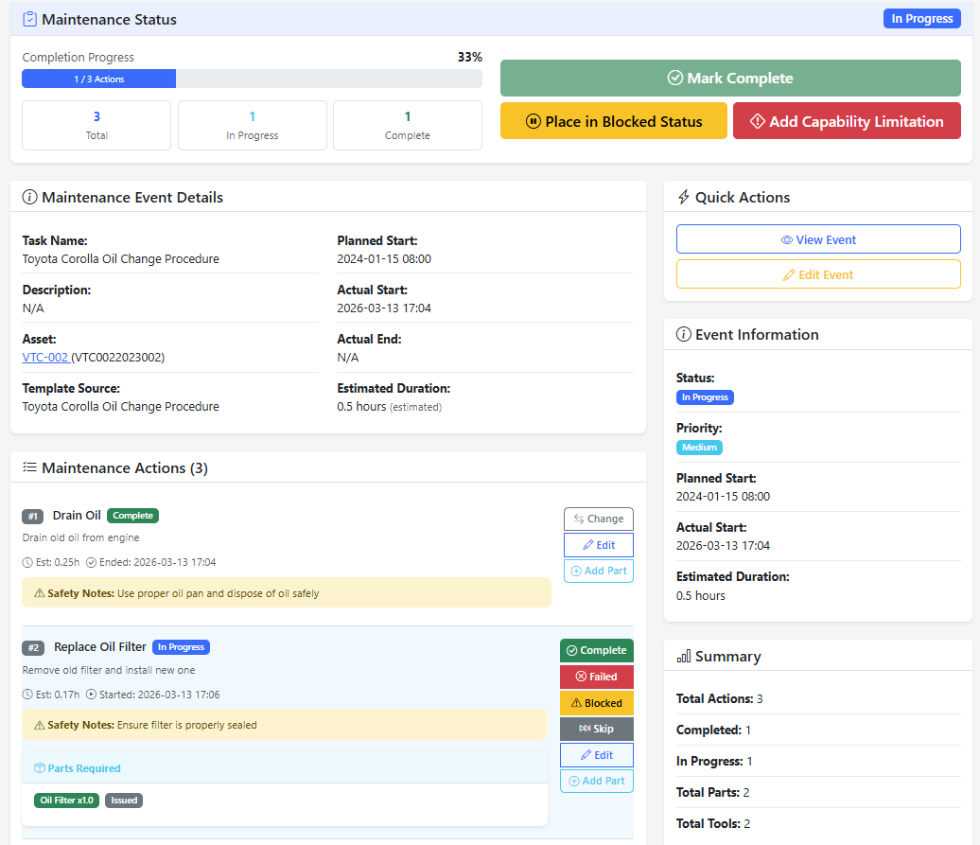Click the Parts Required box icon
This screenshot has height=845, width=980.
tap(40, 768)
